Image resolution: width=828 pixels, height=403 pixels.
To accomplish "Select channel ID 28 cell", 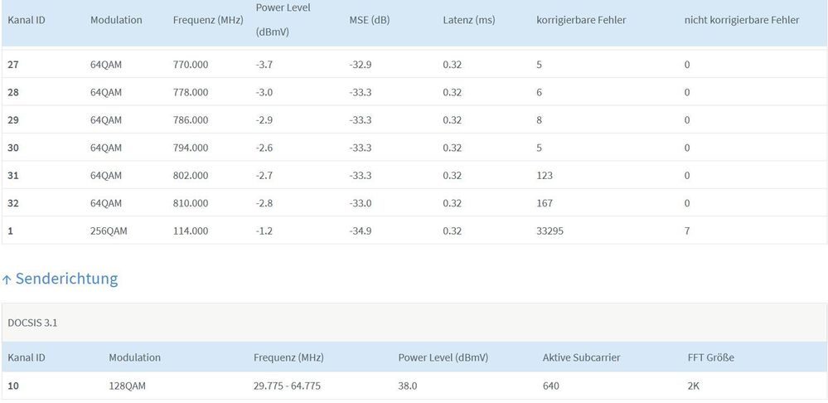I will click(13, 92).
